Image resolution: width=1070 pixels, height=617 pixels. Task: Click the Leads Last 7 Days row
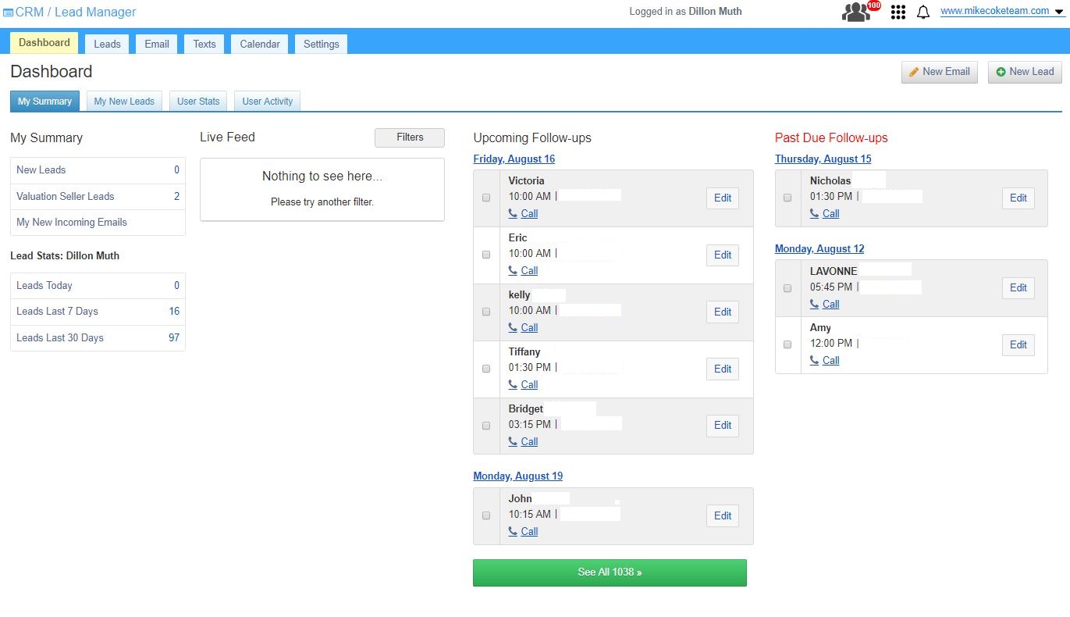pyautogui.click(x=98, y=312)
